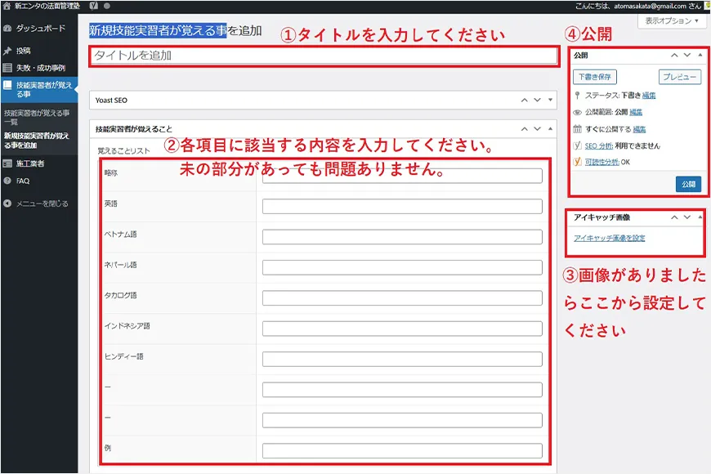Move the Yoast SEO panel down with its arrow
Image resolution: width=711 pixels, height=474 pixels.
(x=537, y=100)
